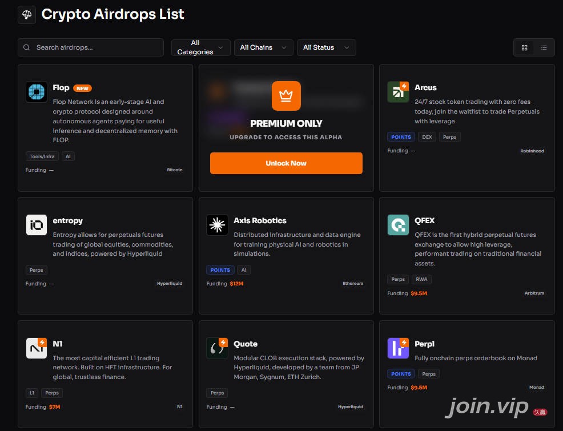Expand the All Chains dropdown
This screenshot has height=431, width=563.
tap(264, 47)
